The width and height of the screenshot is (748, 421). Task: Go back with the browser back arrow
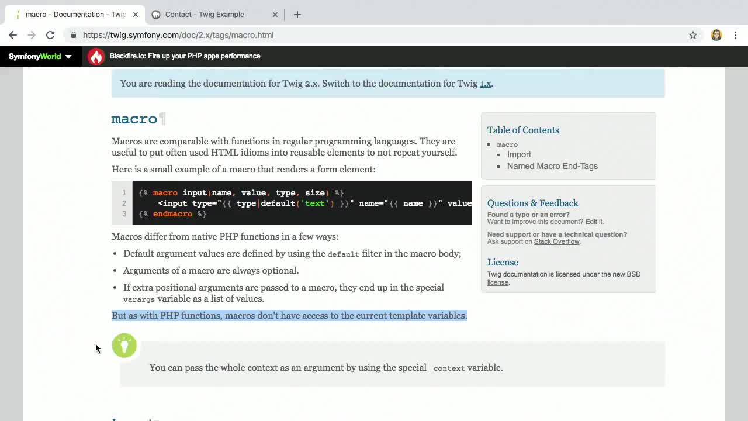[x=13, y=35]
